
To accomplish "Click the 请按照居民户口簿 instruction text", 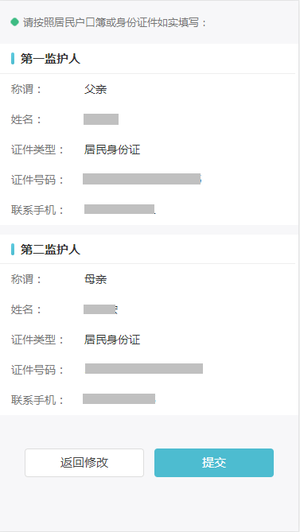I will tap(115, 23).
